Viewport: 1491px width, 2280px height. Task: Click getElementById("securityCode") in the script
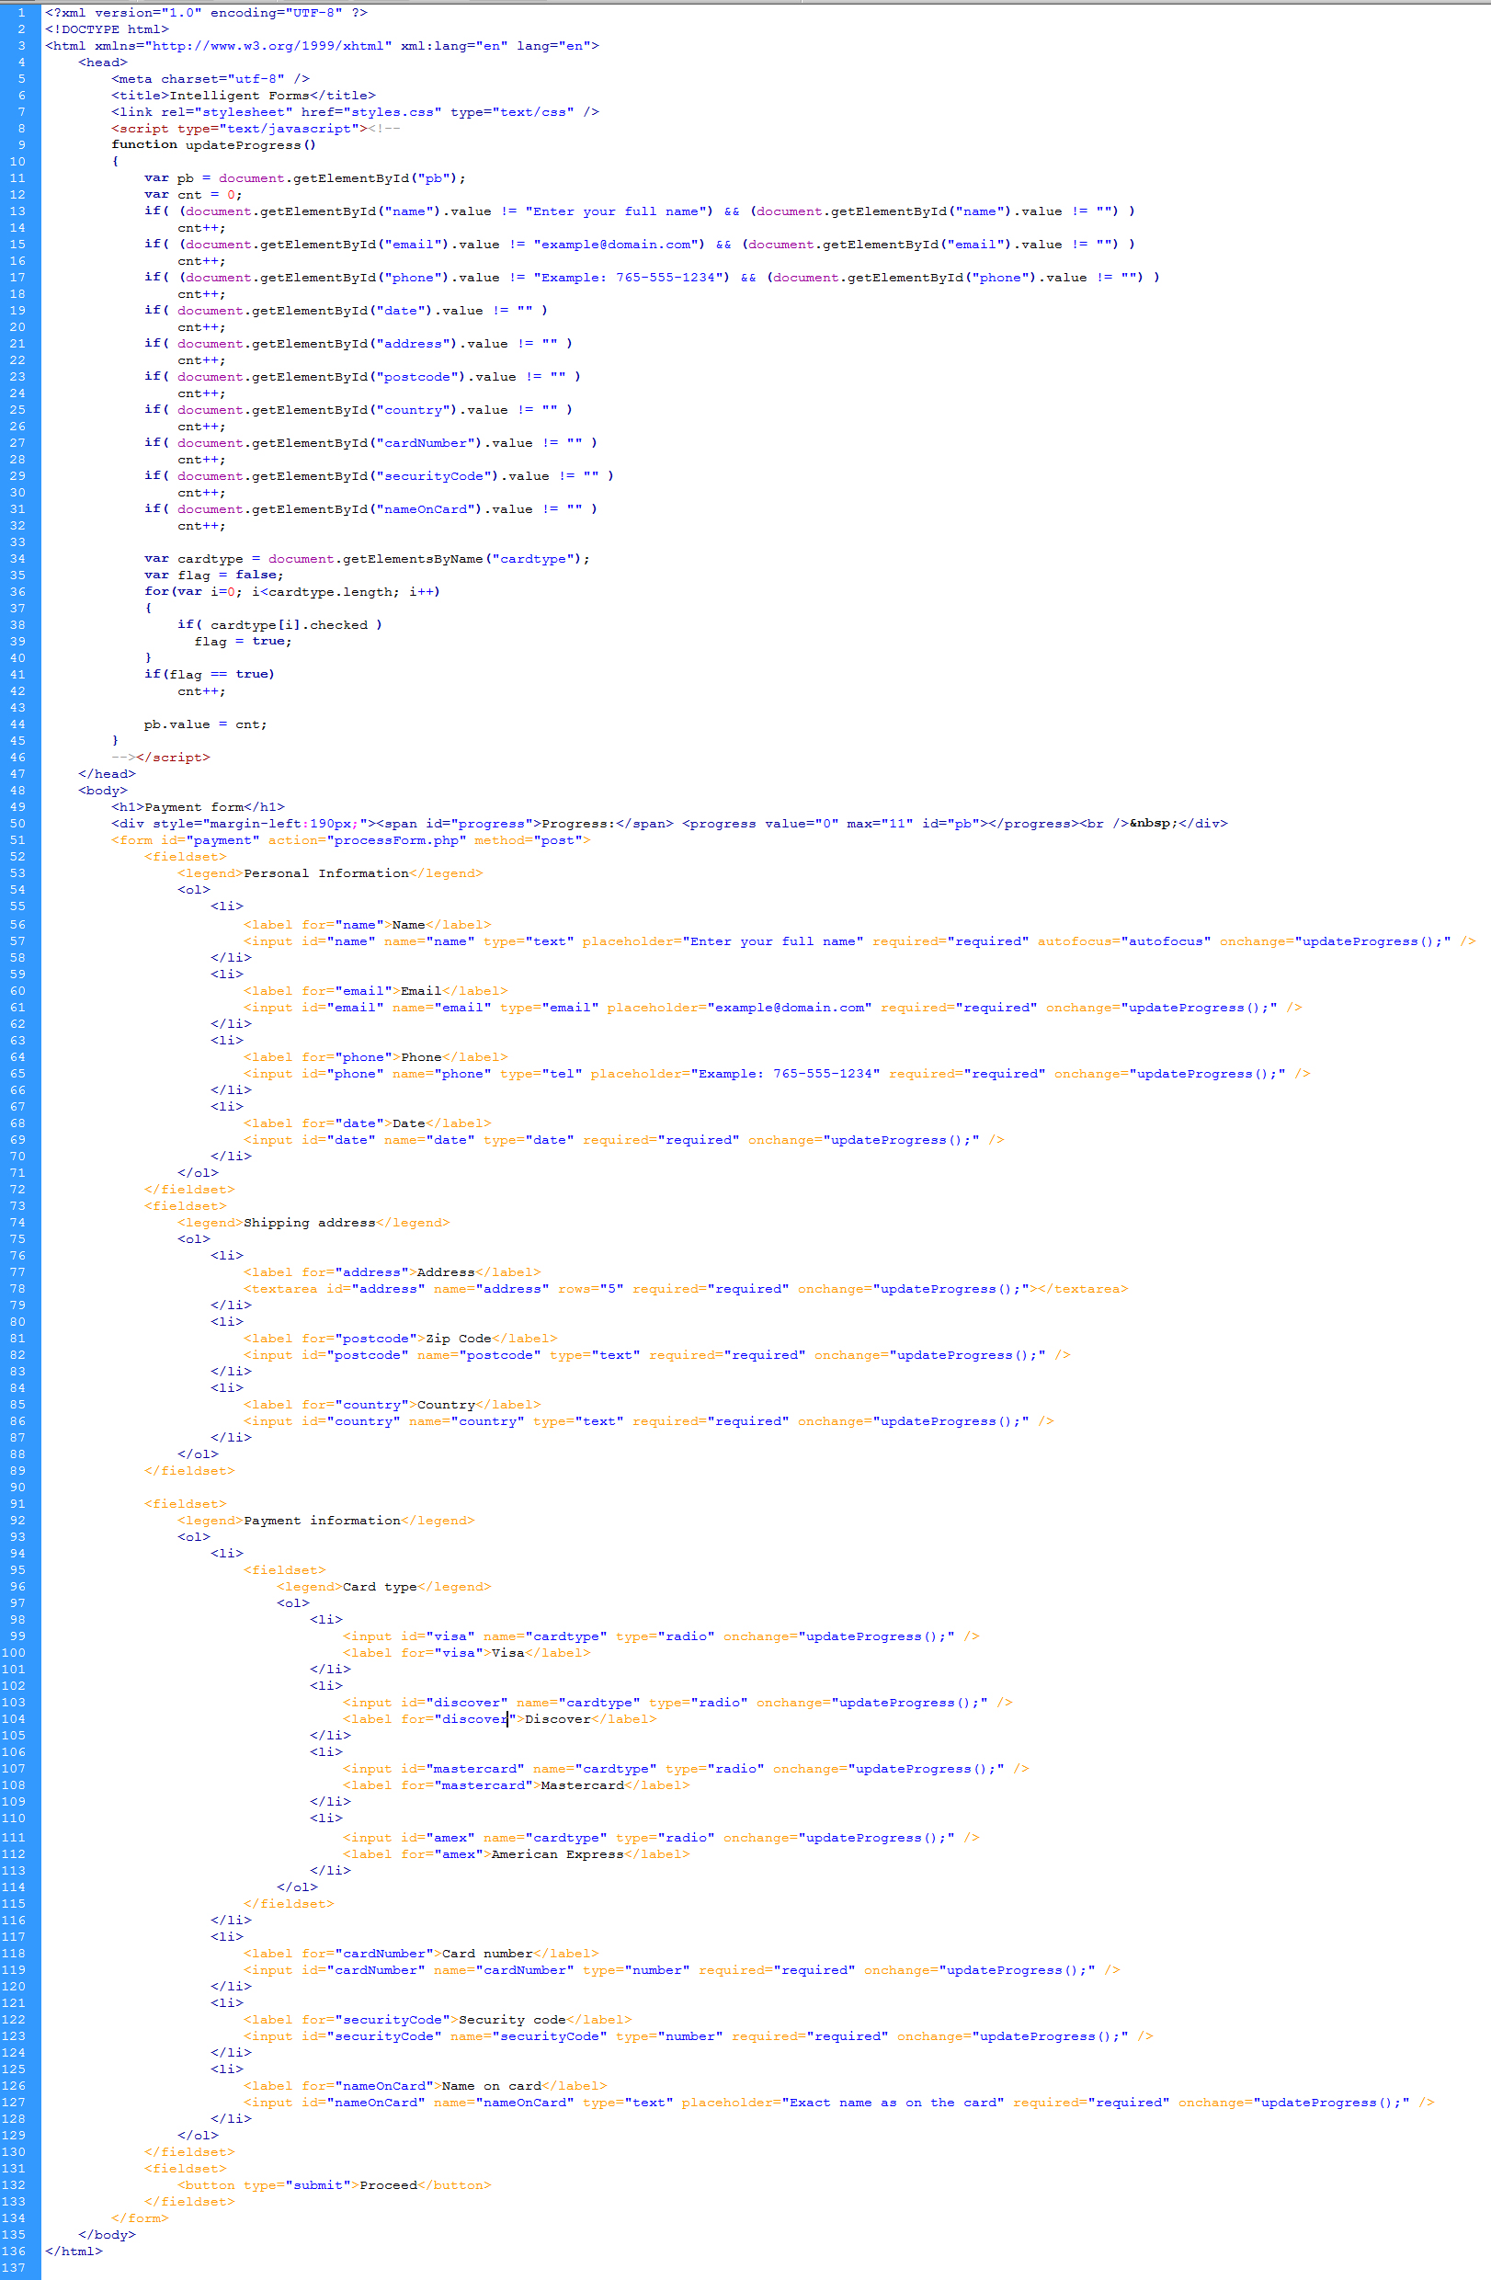[x=376, y=476]
